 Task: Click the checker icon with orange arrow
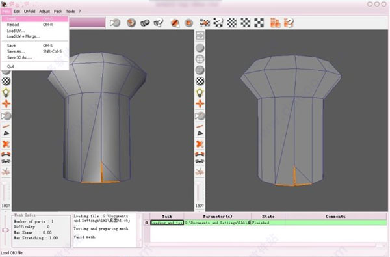coord(205,23)
